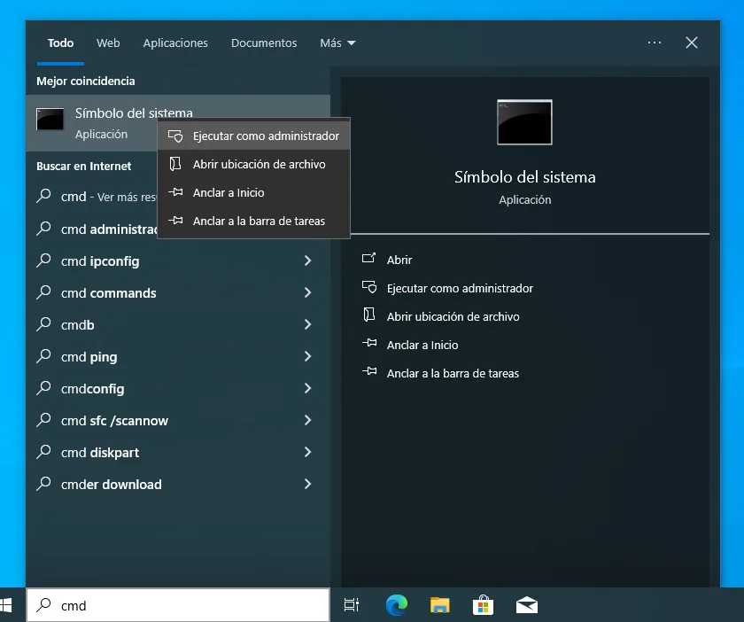Click the administrator shield icon in the right panel
The image size is (744, 622).
point(369,287)
